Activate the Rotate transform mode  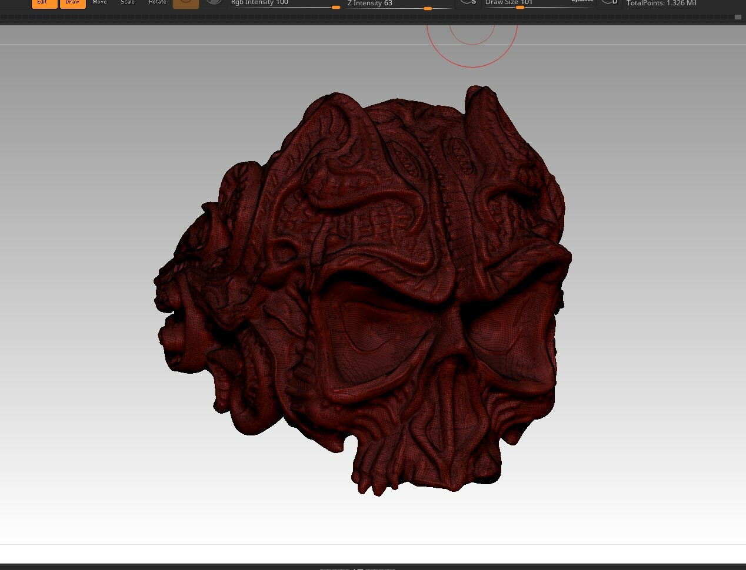[157, 3]
